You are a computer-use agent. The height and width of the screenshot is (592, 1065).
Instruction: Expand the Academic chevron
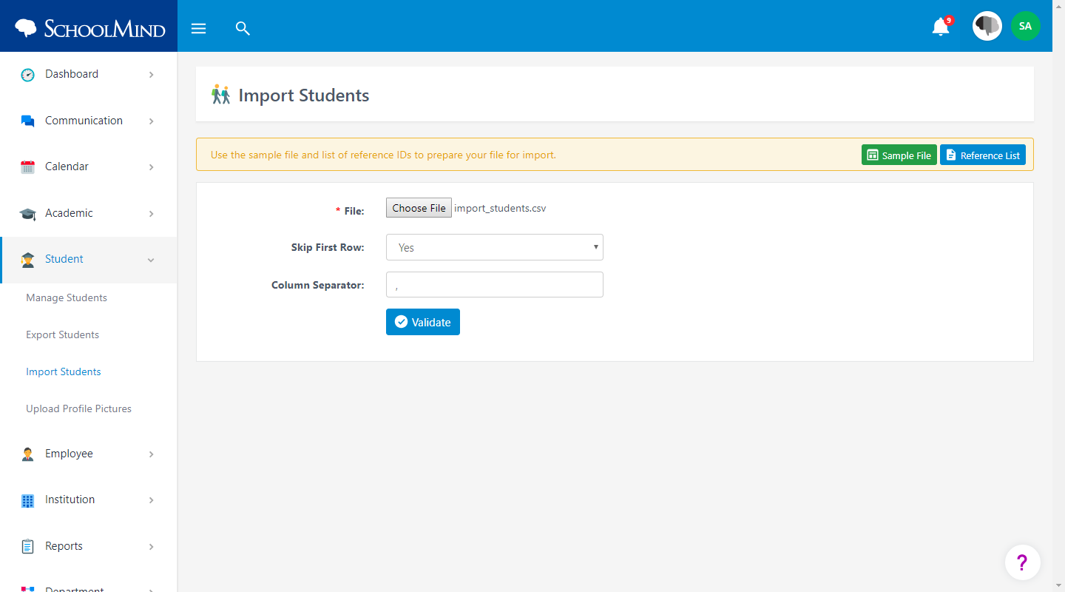pos(151,214)
